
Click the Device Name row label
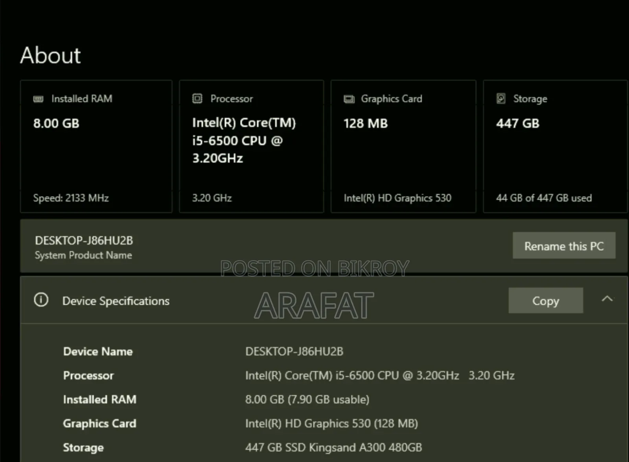tap(98, 352)
